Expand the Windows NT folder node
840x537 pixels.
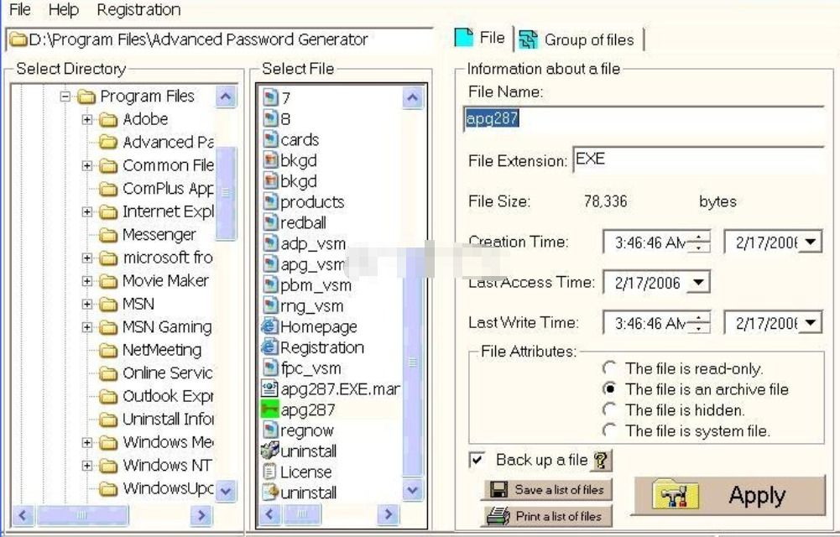(x=86, y=465)
